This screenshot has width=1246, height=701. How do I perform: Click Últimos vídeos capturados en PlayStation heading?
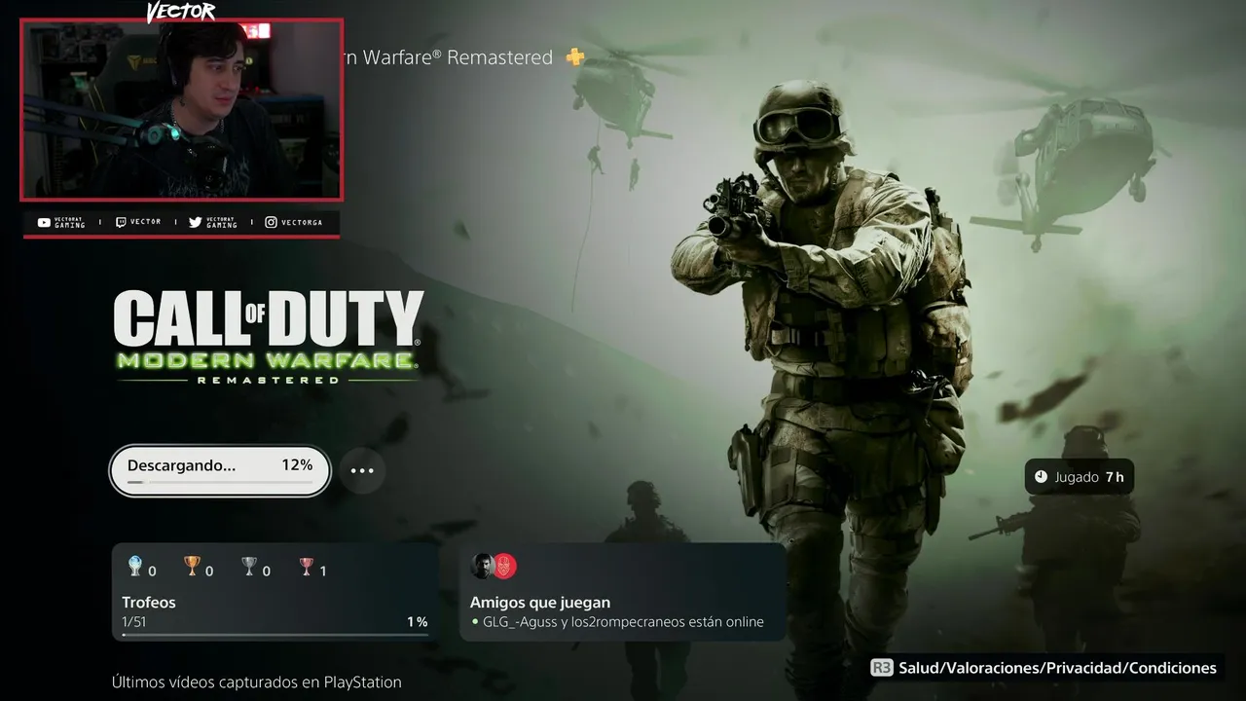256,683
